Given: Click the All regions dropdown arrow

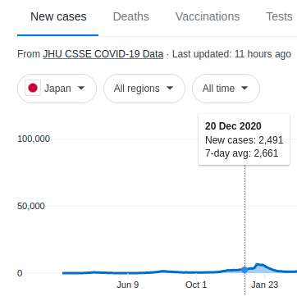Looking at the screenshot, I should click(170, 88).
